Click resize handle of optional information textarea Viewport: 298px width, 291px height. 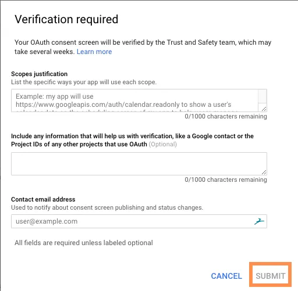pyautogui.click(x=264, y=172)
